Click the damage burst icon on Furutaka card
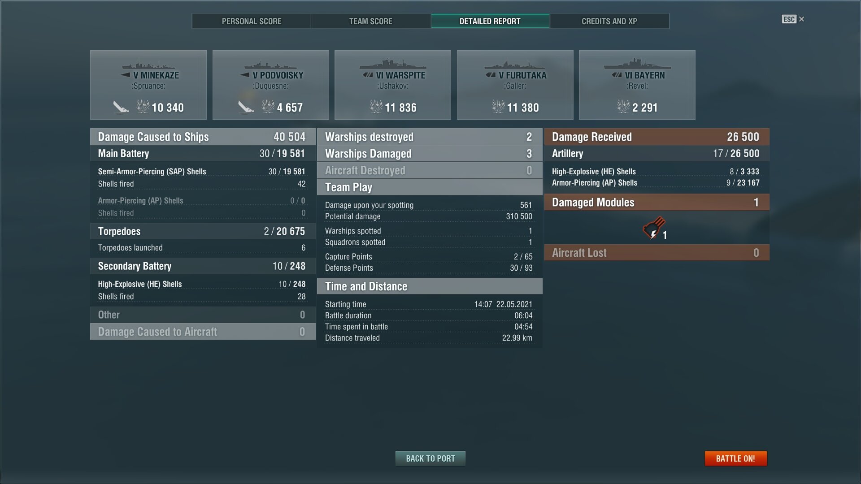 (498, 107)
